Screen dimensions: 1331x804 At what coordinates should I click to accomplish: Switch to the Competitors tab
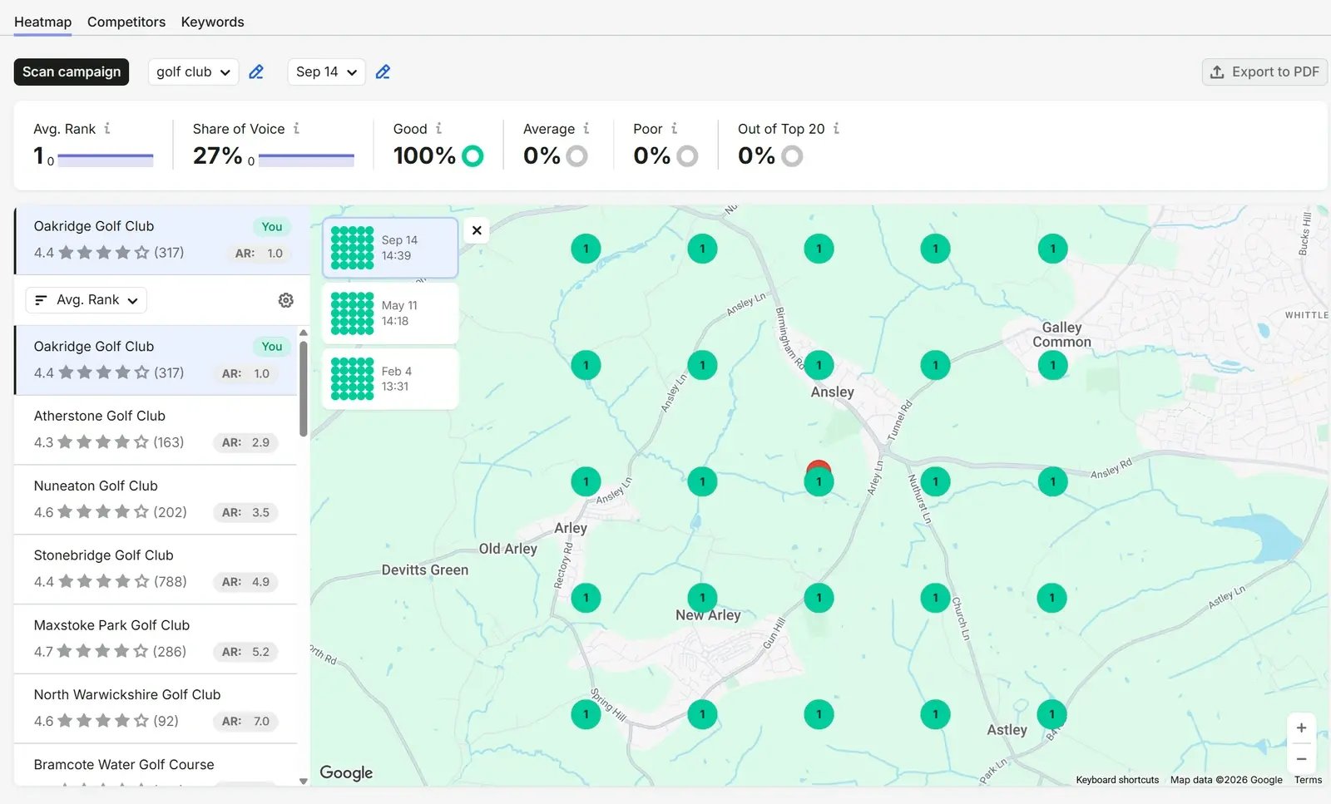pos(126,22)
